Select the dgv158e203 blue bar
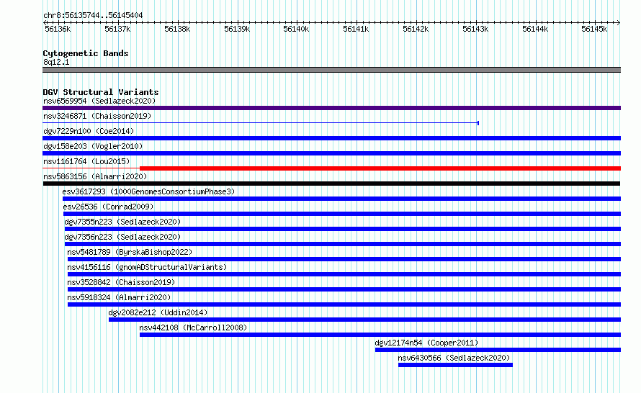Screen dimensions: 641x393 (331, 153)
